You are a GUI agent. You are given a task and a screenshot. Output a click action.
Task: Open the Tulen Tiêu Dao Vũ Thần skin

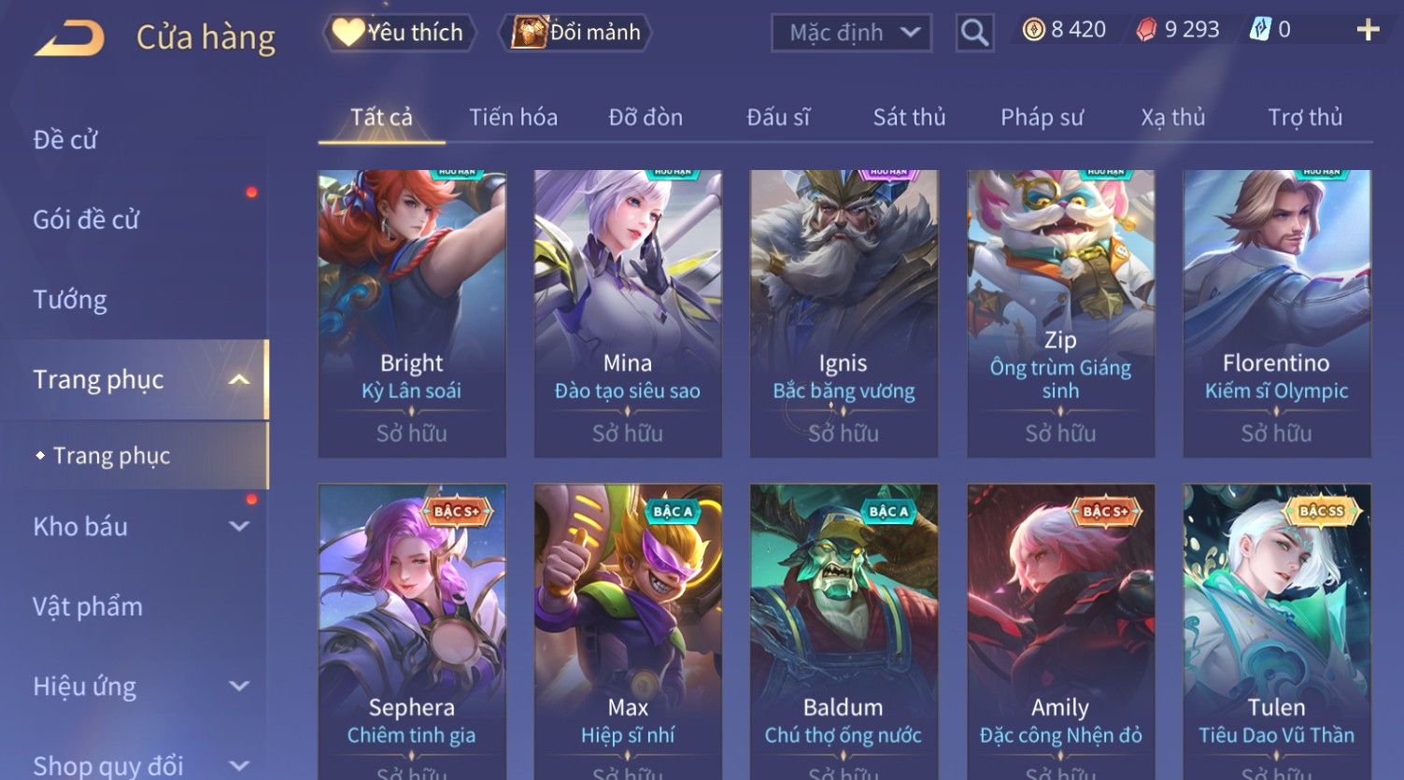pos(1276,631)
